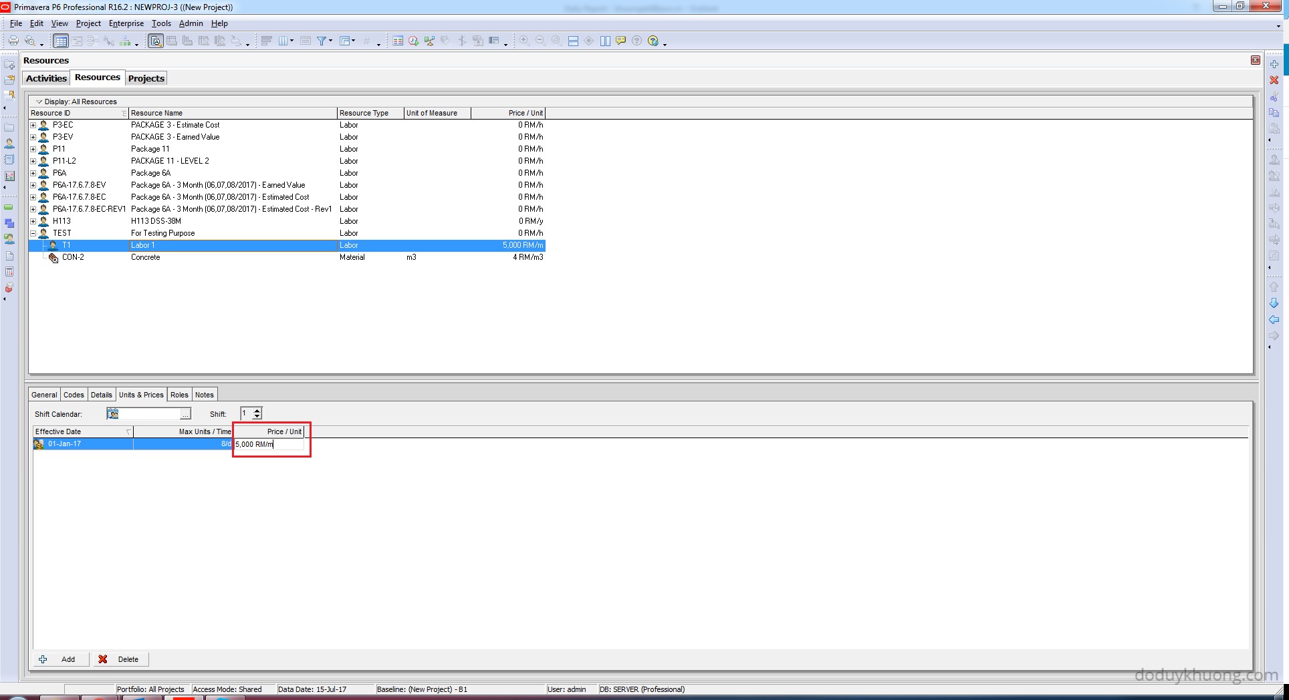Expand the P3-EC resource node
Viewport: 1289px width, 700px height.
[x=33, y=125]
